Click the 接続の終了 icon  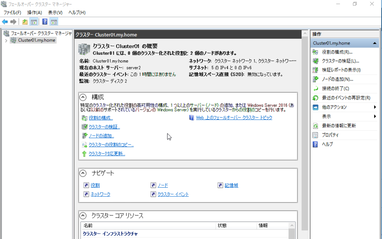(315, 89)
